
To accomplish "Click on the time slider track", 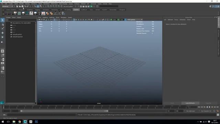I will tap(96, 107).
